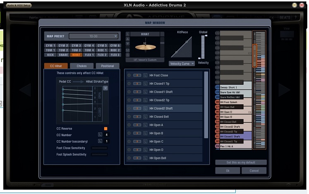Toggle the switch for HH Foot Close

pos(137,75)
